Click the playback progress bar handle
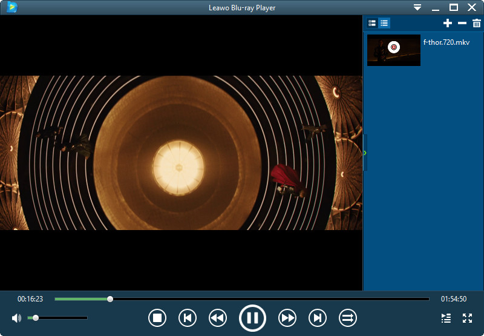The image size is (484, 336). [x=110, y=299]
